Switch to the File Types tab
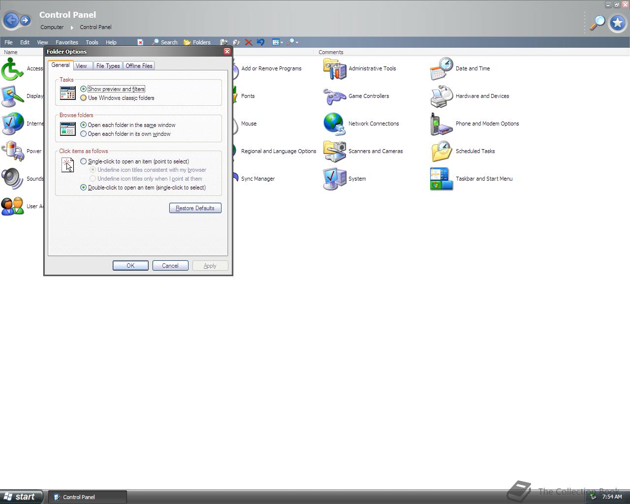 click(108, 66)
